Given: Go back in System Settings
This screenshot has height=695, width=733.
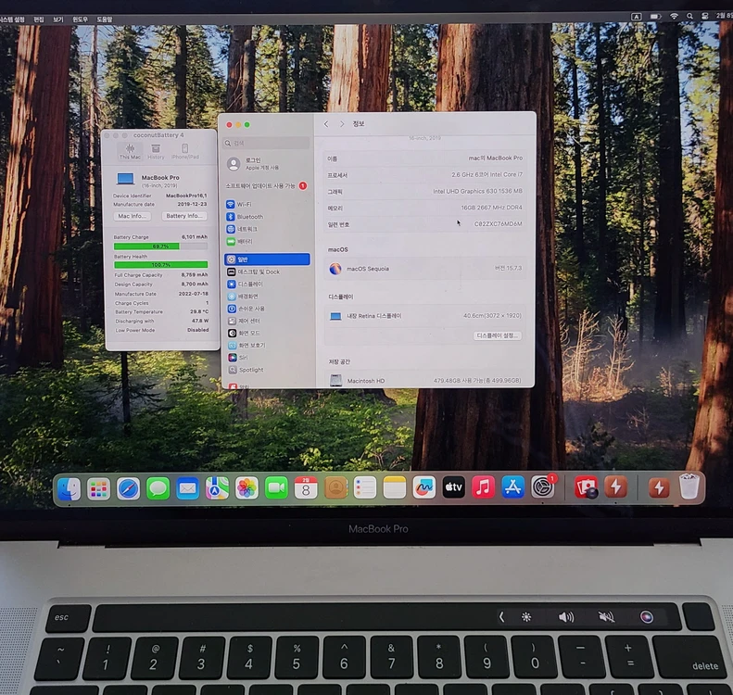Looking at the screenshot, I should tap(326, 124).
